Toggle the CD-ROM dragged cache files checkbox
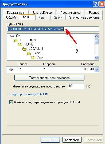This screenshot has height=144, width=105. click(11, 102)
